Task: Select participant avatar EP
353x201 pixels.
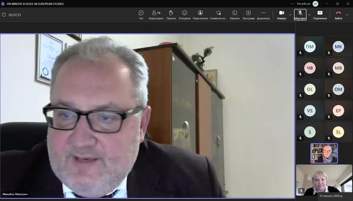Action: [x=338, y=111]
